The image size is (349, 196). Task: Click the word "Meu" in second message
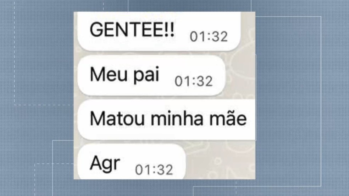point(109,74)
